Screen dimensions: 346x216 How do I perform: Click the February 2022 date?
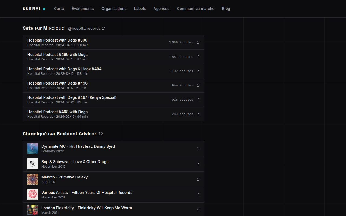[x=53, y=151]
